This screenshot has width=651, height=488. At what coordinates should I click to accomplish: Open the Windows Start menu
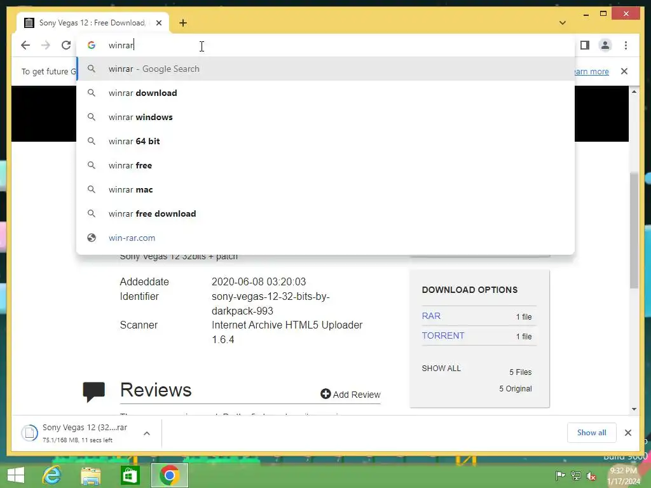coord(16,475)
